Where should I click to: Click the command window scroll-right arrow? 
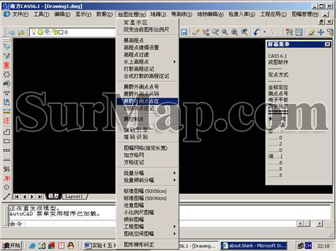(x=319, y=224)
